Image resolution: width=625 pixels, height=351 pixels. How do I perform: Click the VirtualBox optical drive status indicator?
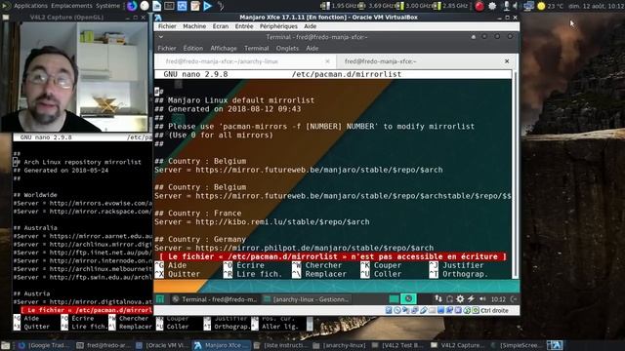click(x=397, y=310)
